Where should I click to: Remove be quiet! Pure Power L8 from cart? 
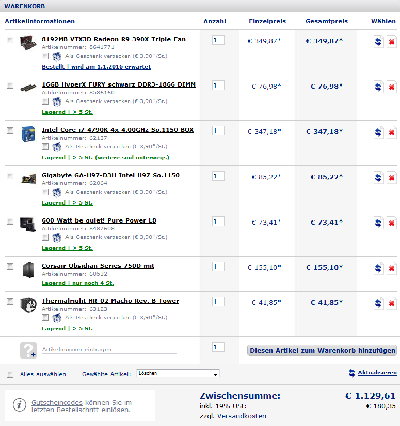pyautogui.click(x=392, y=223)
